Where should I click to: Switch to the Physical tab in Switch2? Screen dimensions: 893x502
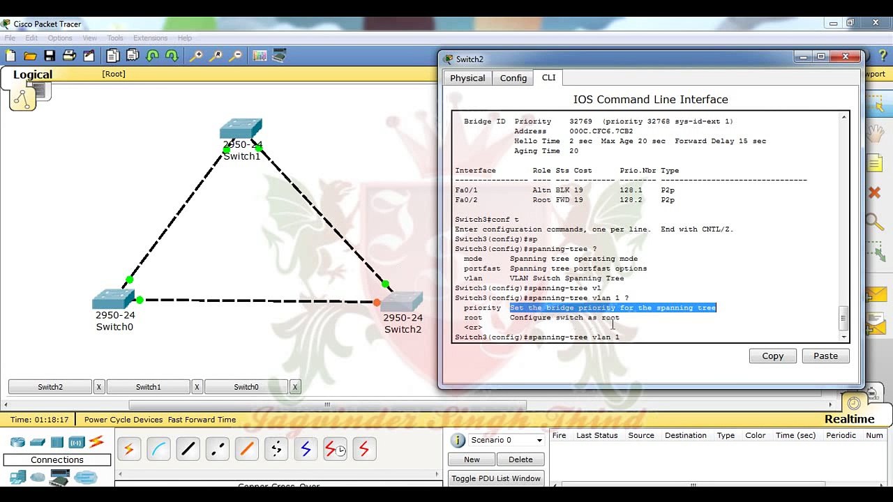pos(467,78)
